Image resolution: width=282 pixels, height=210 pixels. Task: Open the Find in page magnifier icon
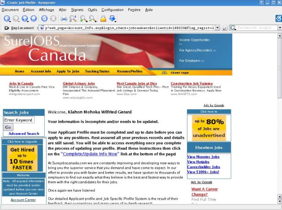tap(73, 18)
